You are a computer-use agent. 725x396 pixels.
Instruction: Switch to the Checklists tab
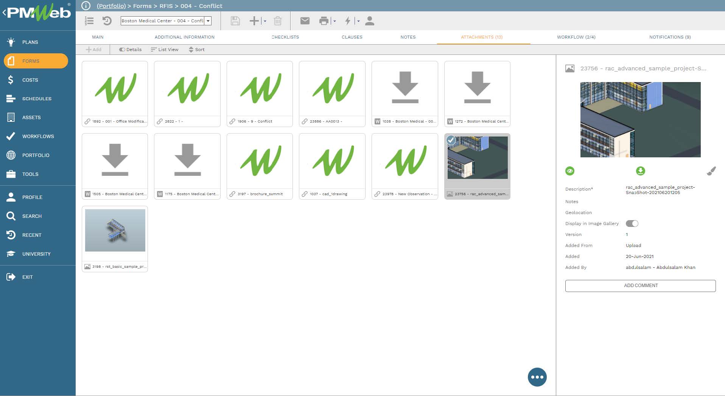[285, 37]
